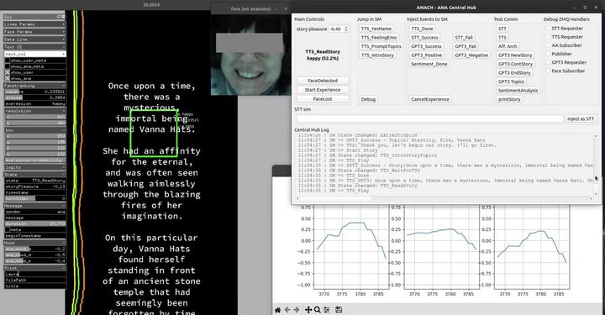Adjust the ana_mood_d slider
The image size is (605, 315).
pos(34,255)
